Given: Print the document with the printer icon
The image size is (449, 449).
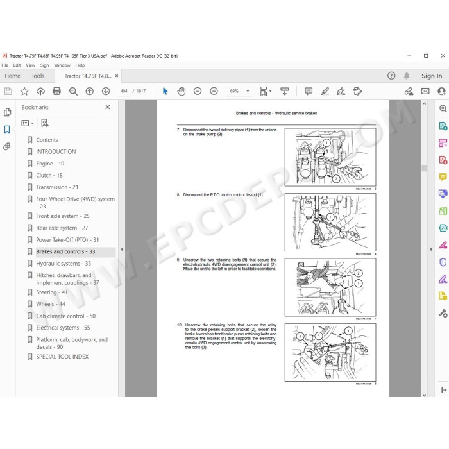Looking at the screenshot, I should coord(56,91).
